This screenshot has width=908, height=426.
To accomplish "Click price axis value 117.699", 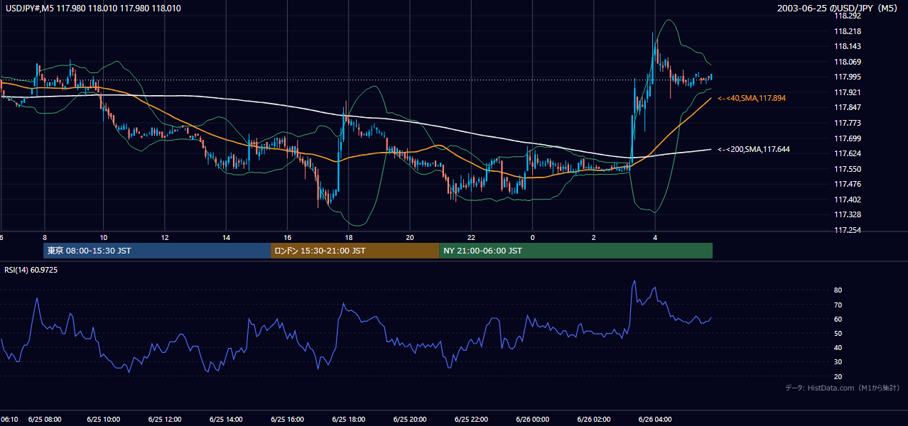I will pyautogui.click(x=848, y=138).
